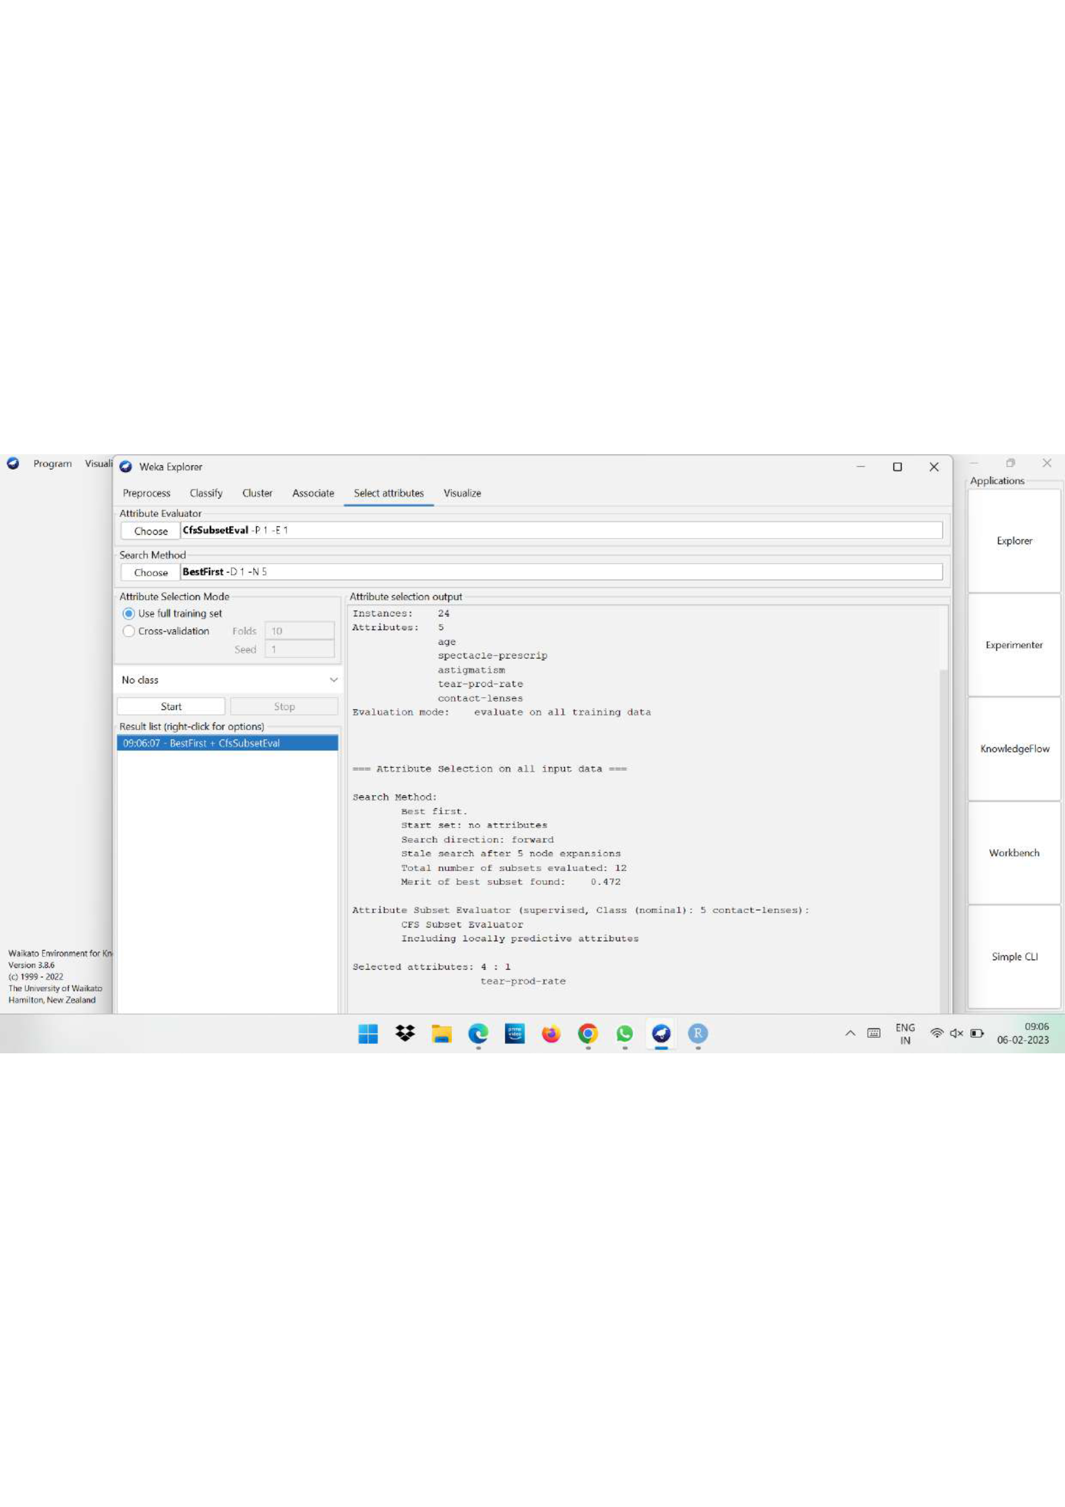Open the Simple CLI application
Viewport: 1065px width, 1507px height.
1013,956
